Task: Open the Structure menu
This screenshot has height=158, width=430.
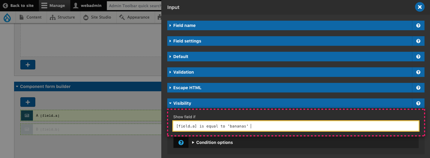Action: [63, 17]
